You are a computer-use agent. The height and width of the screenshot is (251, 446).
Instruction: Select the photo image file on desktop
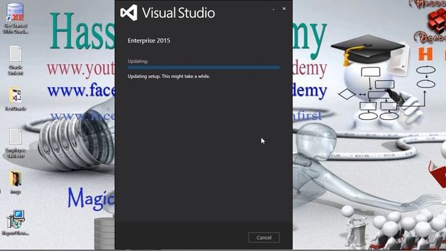pyautogui.click(x=15, y=183)
